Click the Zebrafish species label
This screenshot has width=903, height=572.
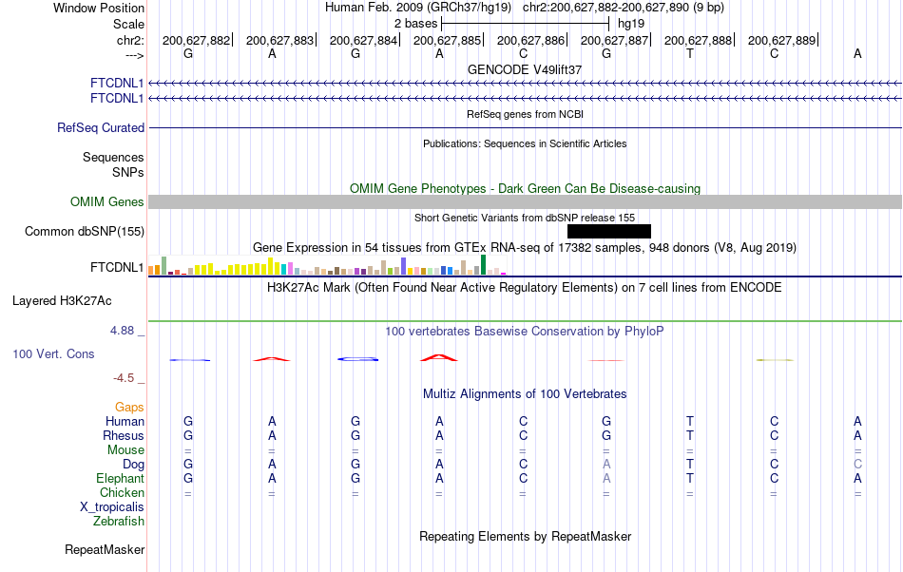point(119,521)
